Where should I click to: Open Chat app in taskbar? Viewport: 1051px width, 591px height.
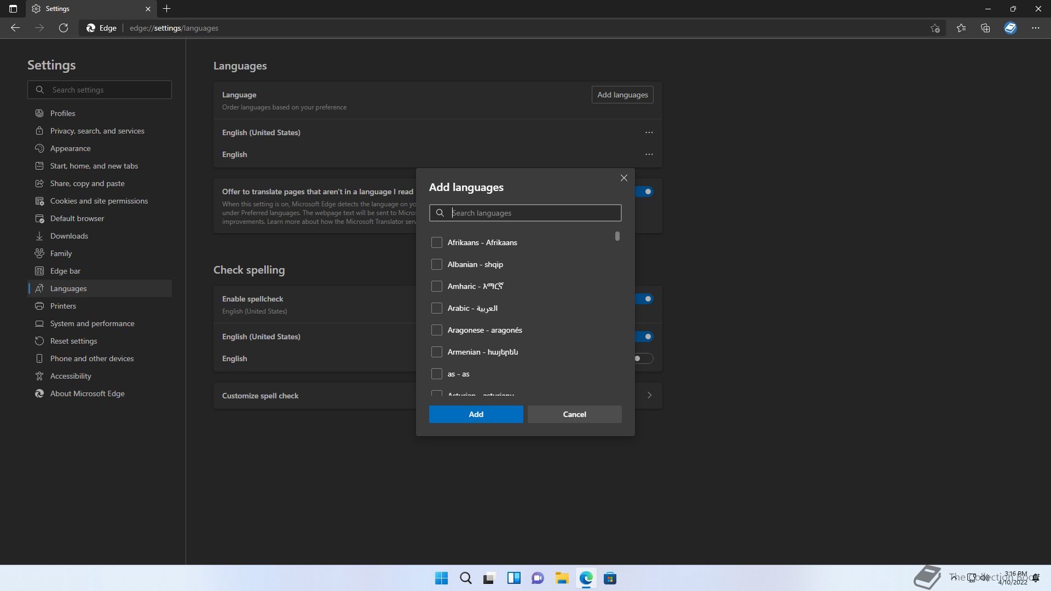(538, 578)
